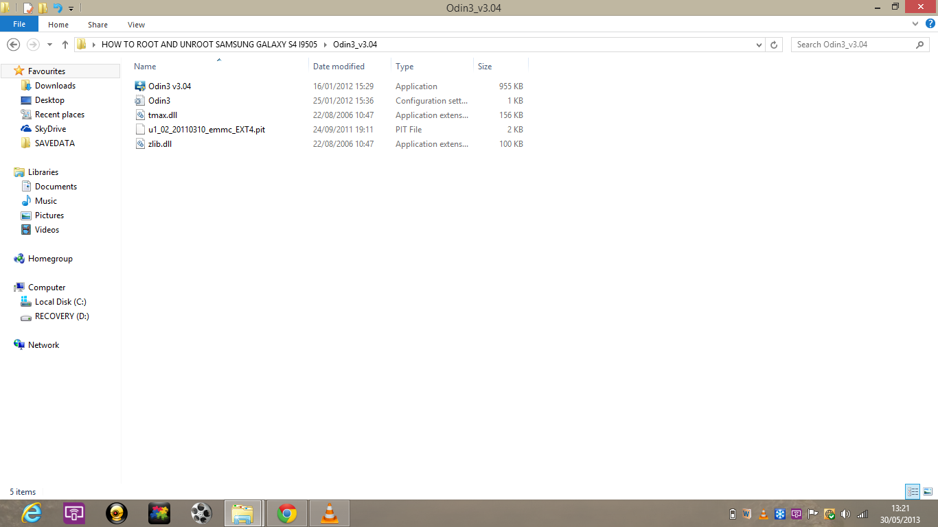The image size is (938, 527).
Task: Select Computer in the navigation pane
Action: [x=47, y=288]
